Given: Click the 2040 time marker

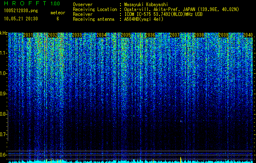Looking at the screenshot, I should click(x=248, y=35).
